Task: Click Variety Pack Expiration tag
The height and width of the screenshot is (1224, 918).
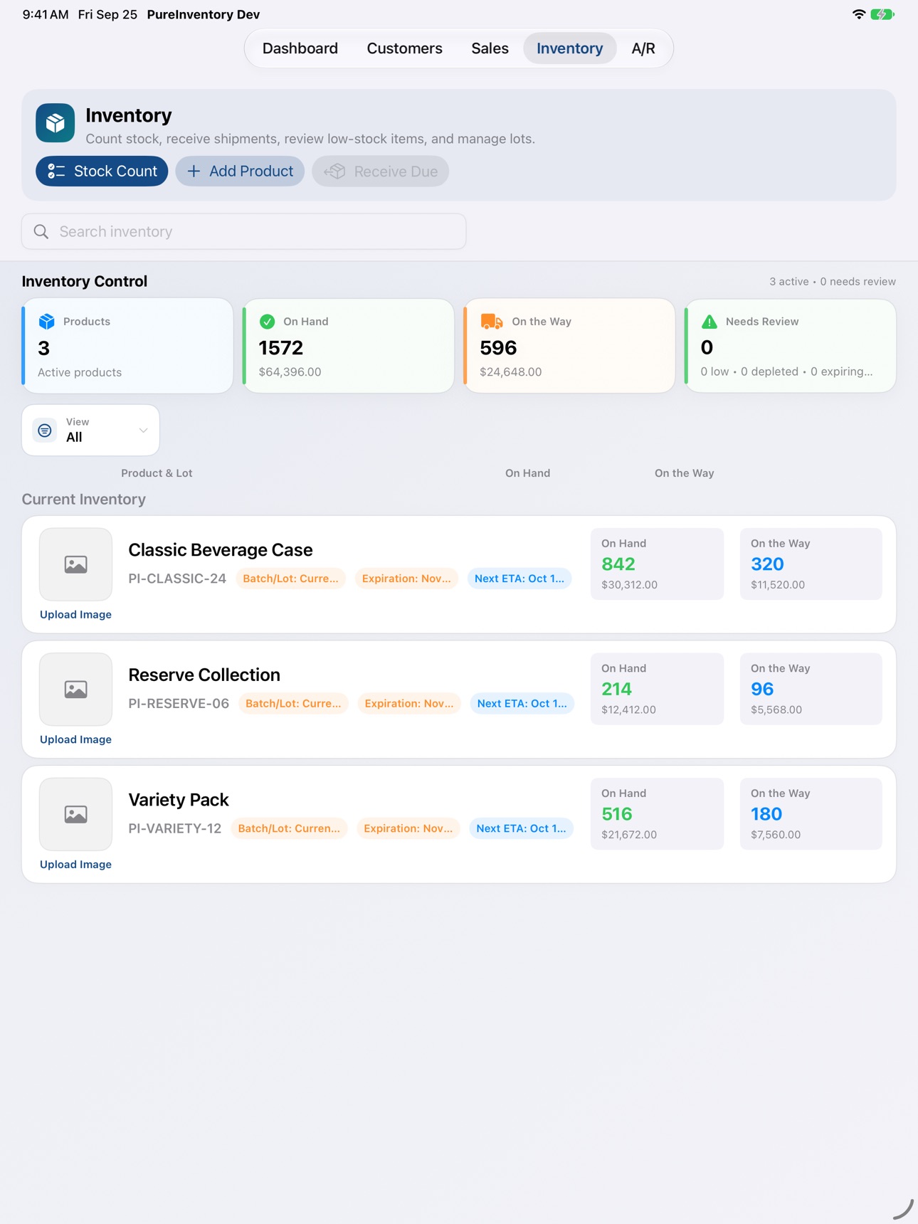Action: [x=408, y=828]
